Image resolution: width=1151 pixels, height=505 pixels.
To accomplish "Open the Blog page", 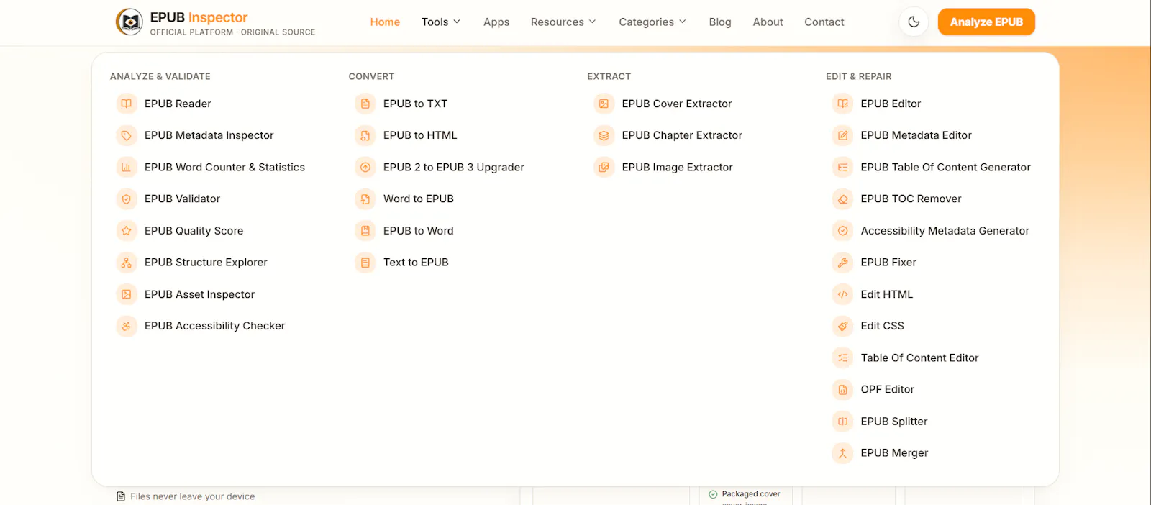I will (720, 22).
